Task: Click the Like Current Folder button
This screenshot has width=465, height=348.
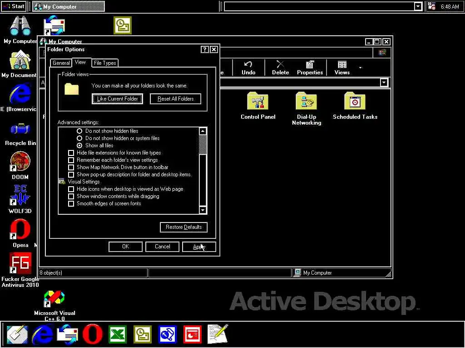Action: [x=118, y=99]
